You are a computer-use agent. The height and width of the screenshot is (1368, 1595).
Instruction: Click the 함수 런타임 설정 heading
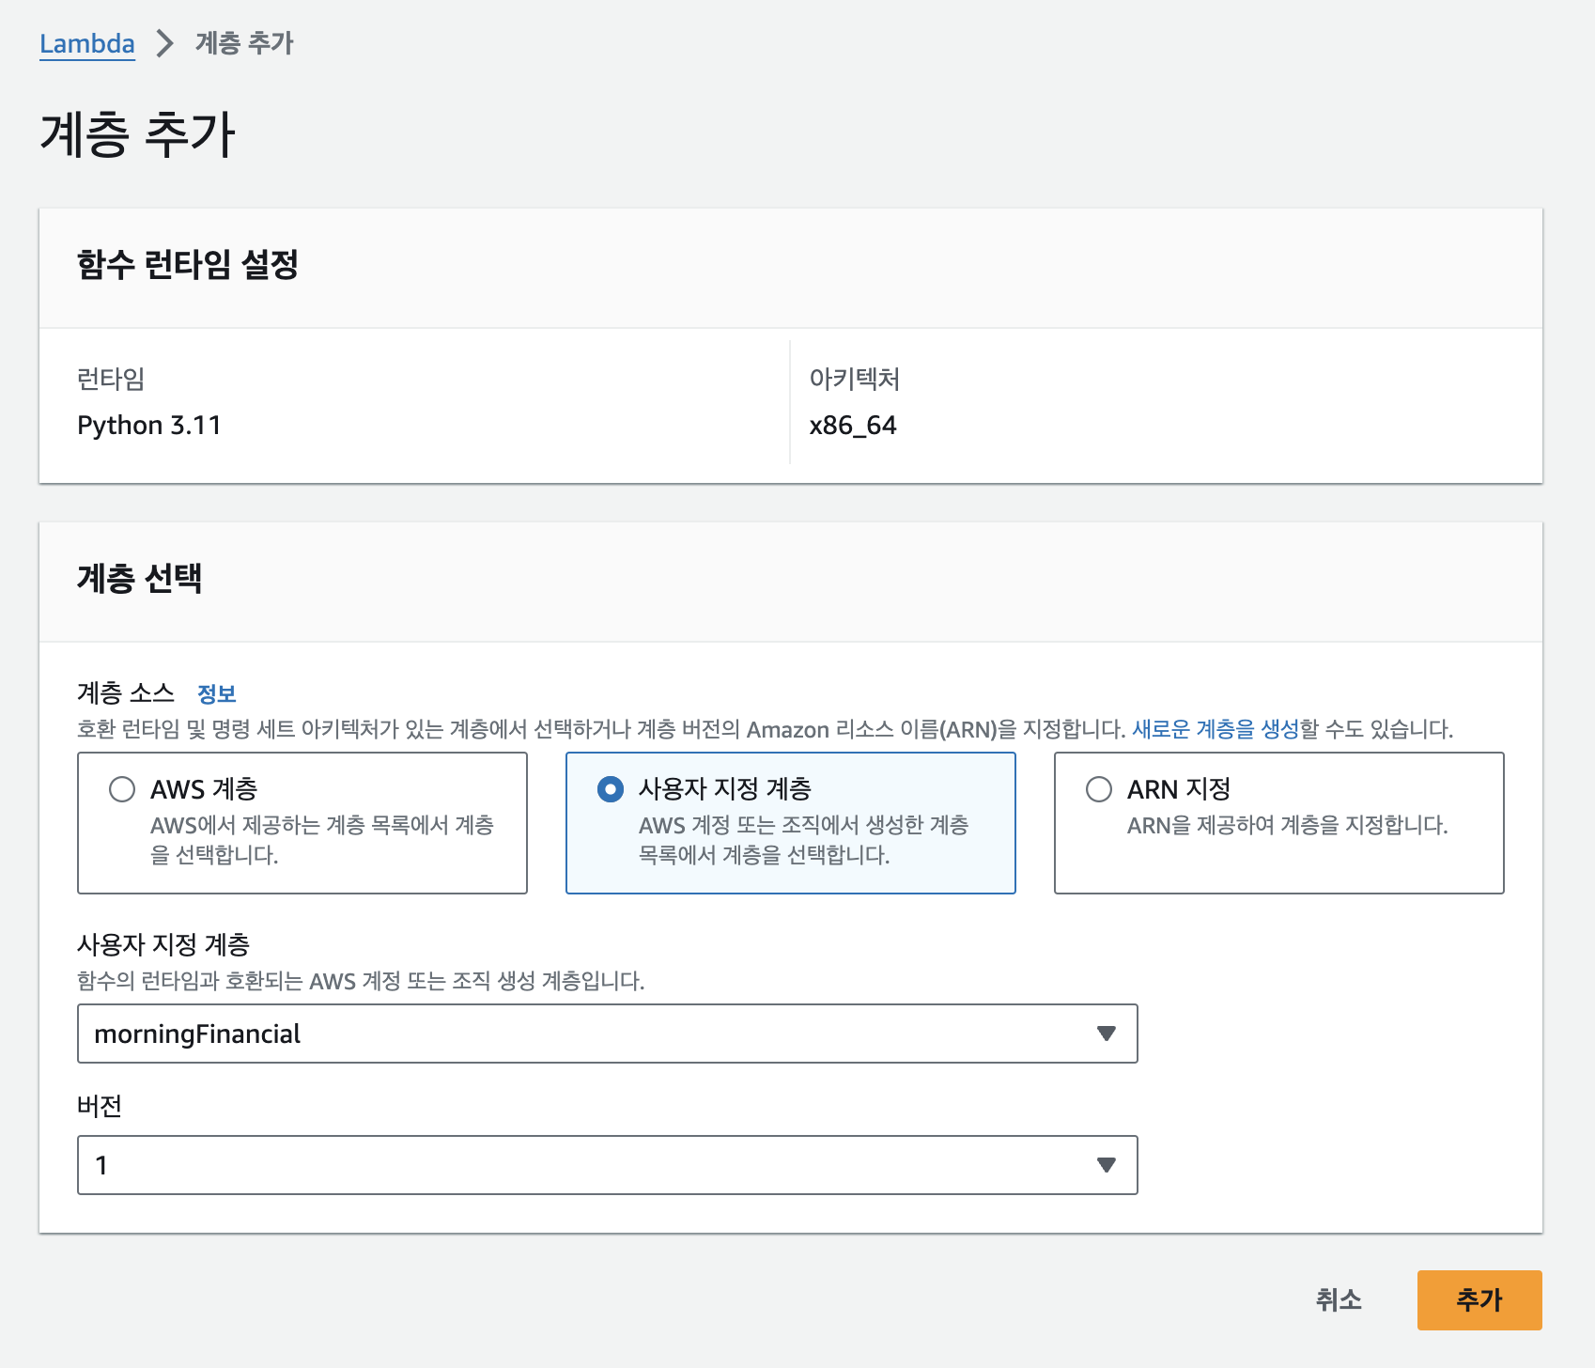pyautogui.click(x=188, y=265)
